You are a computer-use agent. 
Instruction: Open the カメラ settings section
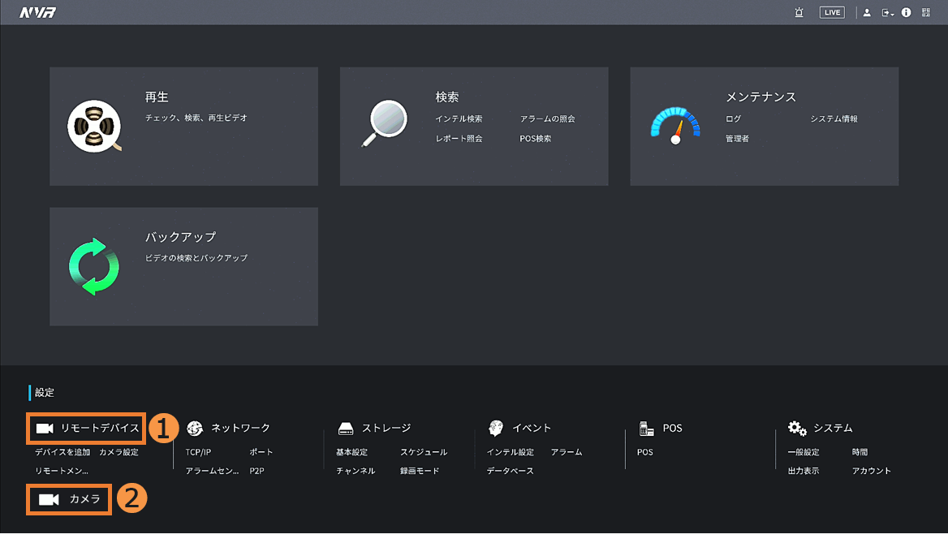coord(70,499)
